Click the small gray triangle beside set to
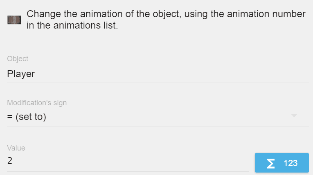Viewport: 313px width, 175px height. coord(294,116)
